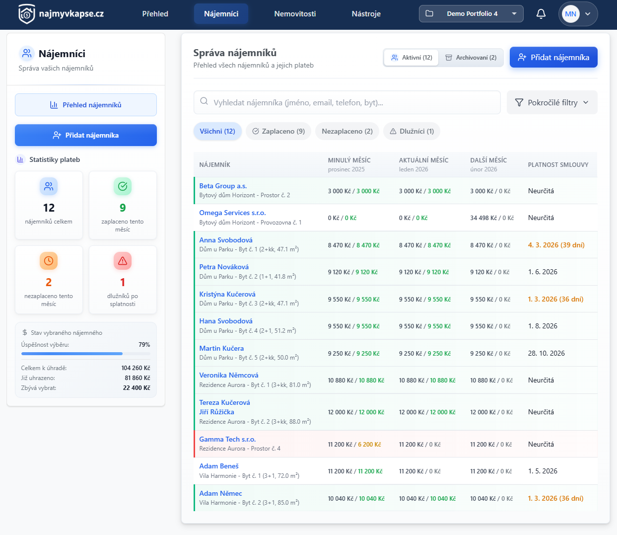Open tenant Anna Svobodová link
Viewport: 617px width, 535px height.
coord(226,240)
